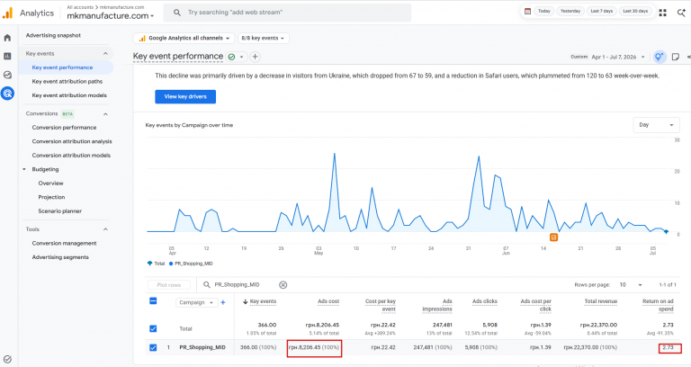
Task: Open Conversion management
Action: [x=65, y=243]
